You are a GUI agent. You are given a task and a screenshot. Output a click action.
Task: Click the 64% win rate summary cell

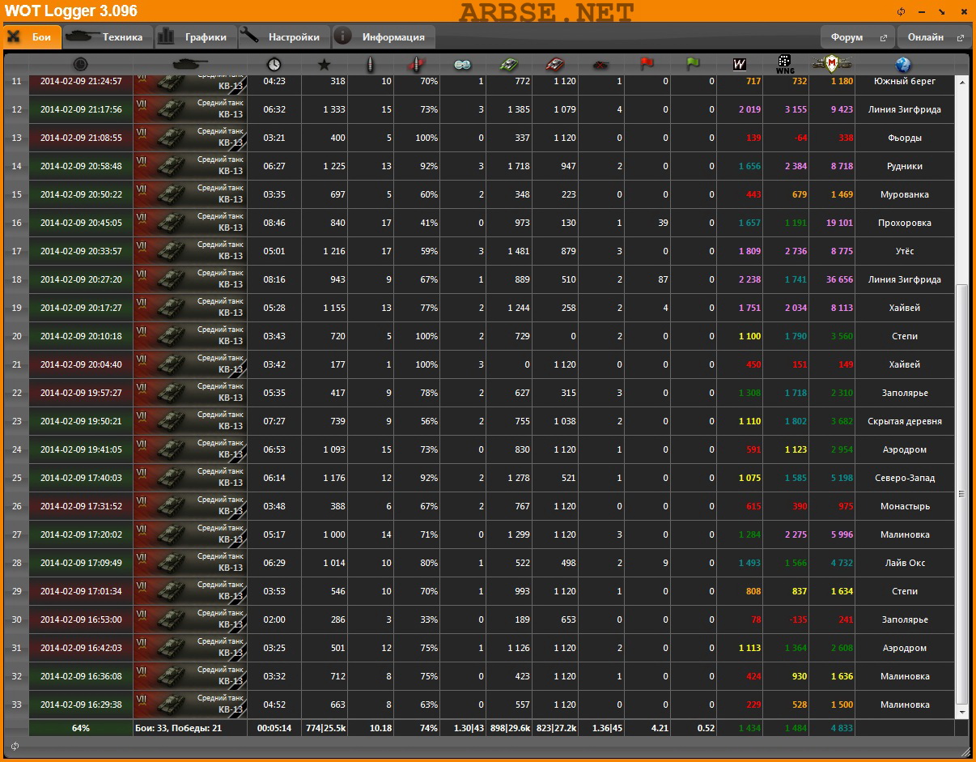click(81, 728)
